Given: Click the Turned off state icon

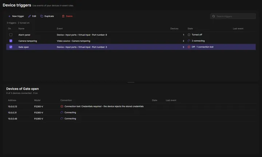Looking at the screenshot, I should pyautogui.click(x=189, y=35).
